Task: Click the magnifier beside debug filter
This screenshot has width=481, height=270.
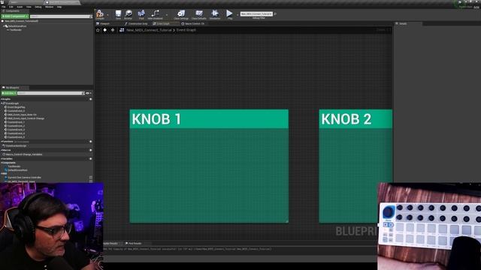Action: (x=275, y=13)
